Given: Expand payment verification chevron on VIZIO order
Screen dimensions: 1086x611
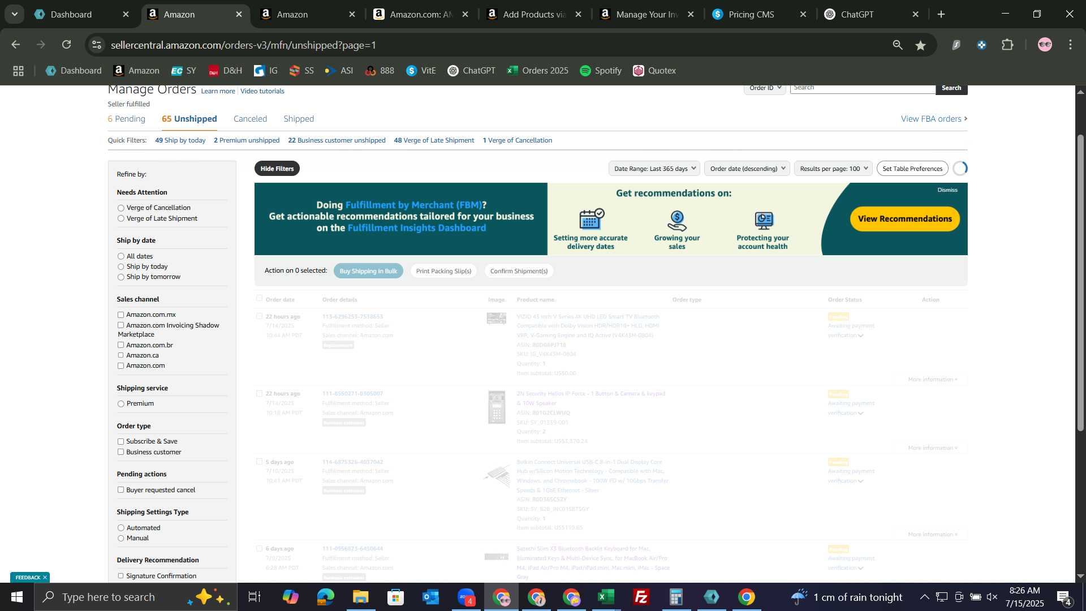Looking at the screenshot, I should 860,336.
